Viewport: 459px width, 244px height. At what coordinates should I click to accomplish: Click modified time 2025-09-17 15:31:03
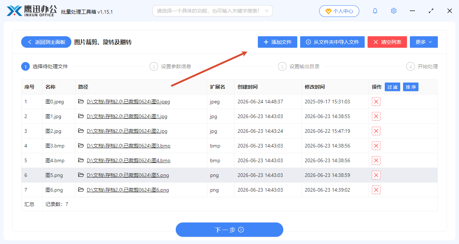pos(327,102)
